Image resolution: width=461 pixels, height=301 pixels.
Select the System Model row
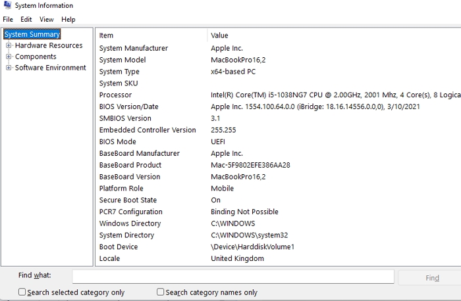pos(279,60)
